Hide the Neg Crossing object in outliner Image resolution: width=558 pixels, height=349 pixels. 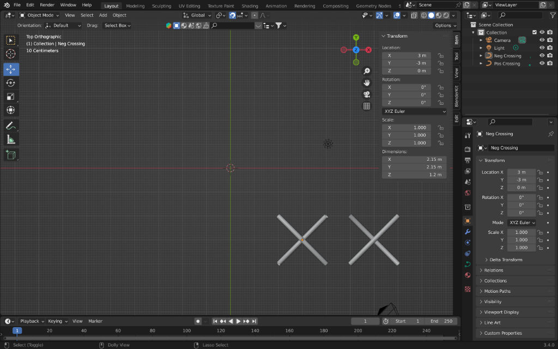(x=542, y=56)
